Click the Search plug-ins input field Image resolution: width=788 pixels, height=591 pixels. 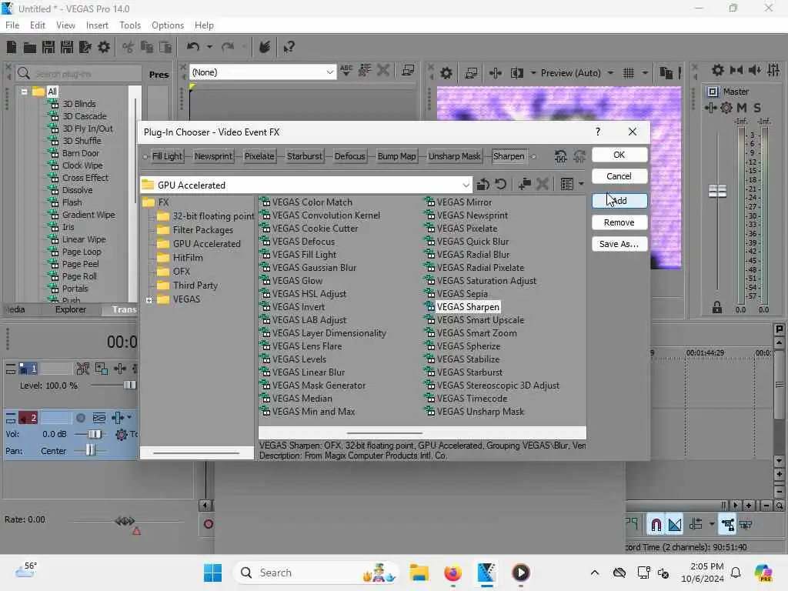coord(78,74)
